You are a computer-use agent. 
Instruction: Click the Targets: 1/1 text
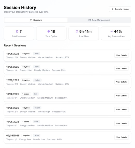coord(12,139)
